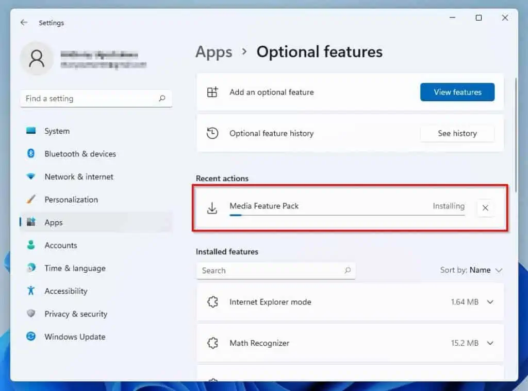Click the search magnifier in Find a setting
The image size is (528, 391).
pos(162,98)
